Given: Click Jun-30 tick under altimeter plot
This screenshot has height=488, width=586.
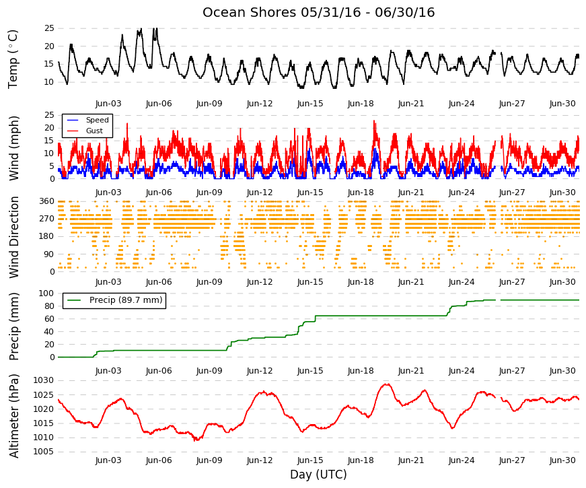Looking at the screenshot, I should coord(562,460).
